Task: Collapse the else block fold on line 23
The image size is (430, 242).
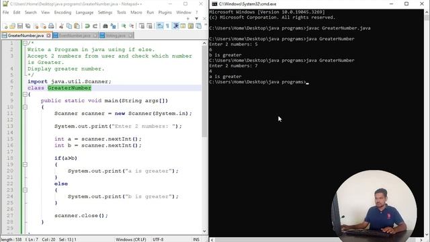Action: pos(25,190)
